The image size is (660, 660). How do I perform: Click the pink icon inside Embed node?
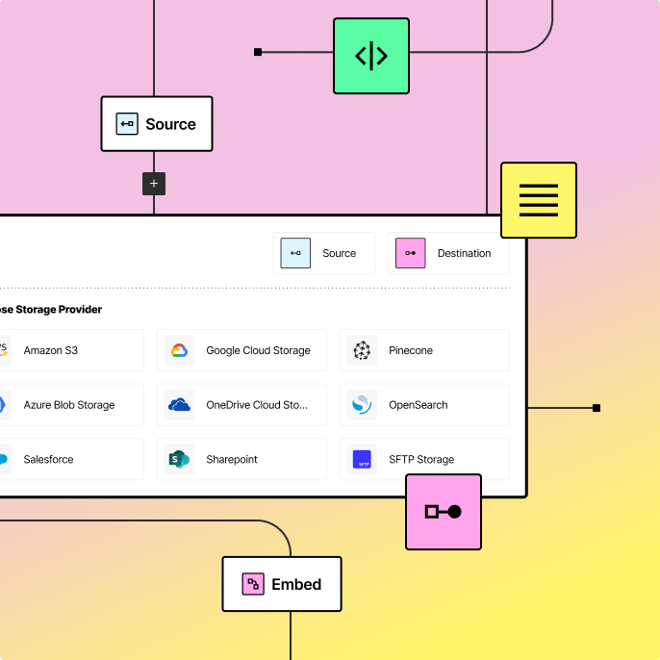253,584
